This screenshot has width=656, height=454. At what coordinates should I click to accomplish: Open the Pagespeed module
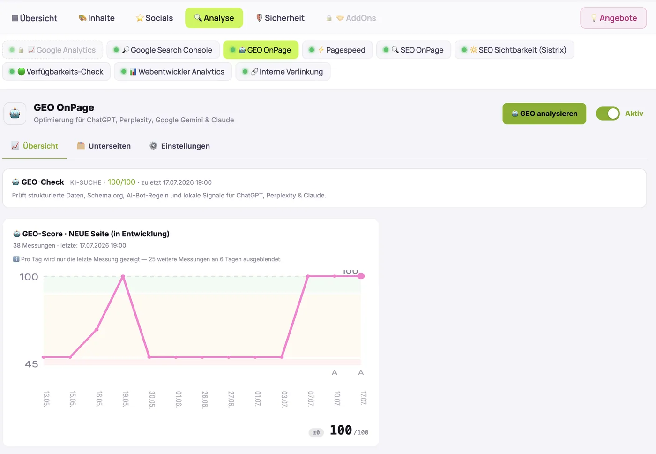coord(337,50)
